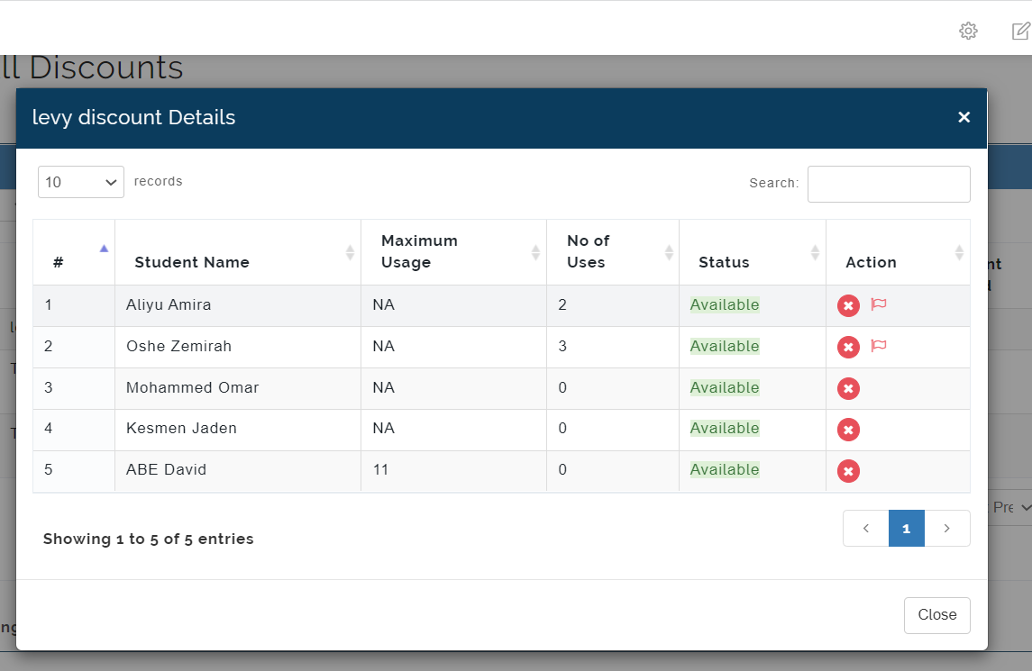The width and height of the screenshot is (1032, 671).
Task: Remove discount for Aliyu Amira
Action: [x=848, y=306]
